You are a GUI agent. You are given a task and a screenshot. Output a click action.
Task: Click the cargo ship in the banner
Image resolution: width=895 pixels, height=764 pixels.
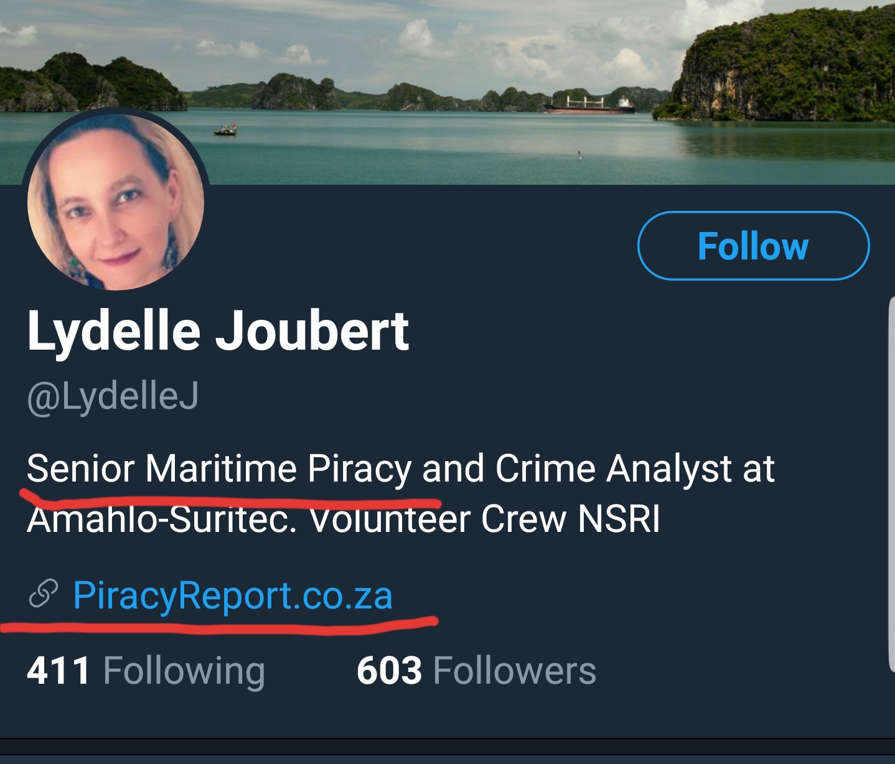click(590, 106)
